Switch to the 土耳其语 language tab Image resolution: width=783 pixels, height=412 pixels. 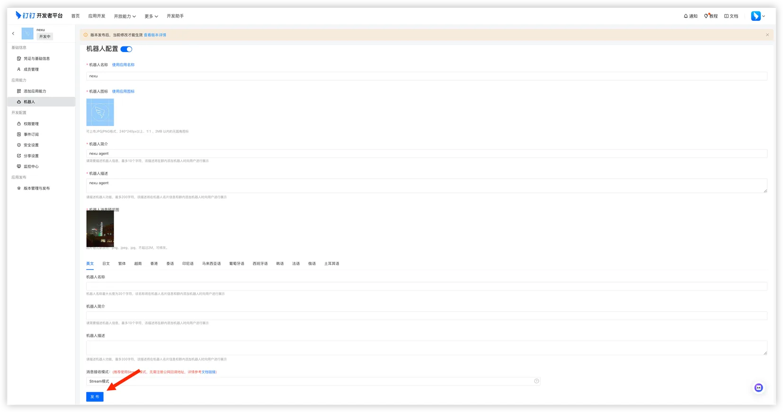tap(332, 264)
